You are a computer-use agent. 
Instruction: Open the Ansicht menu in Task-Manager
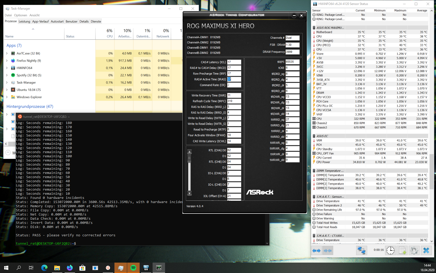coord(35,15)
